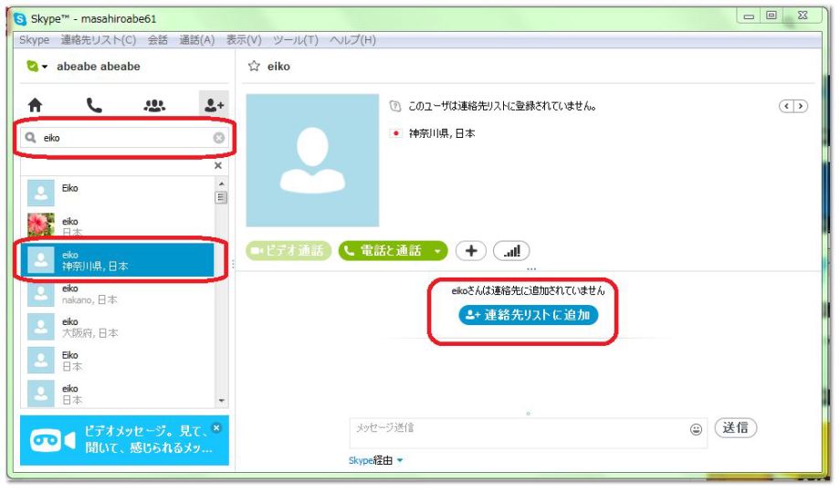The height and width of the screenshot is (493, 840).
Task: Go to next panel arrow
Action: [x=801, y=106]
